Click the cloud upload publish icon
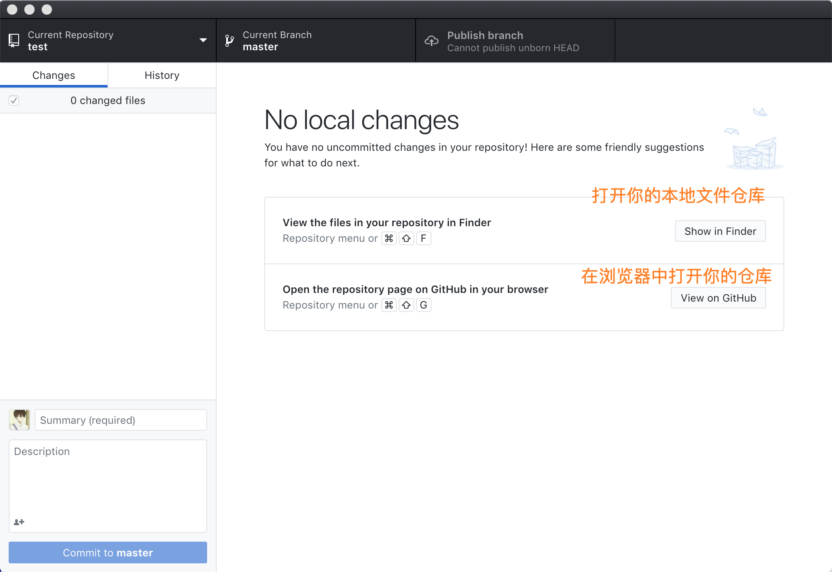The width and height of the screenshot is (832, 572). point(431,41)
